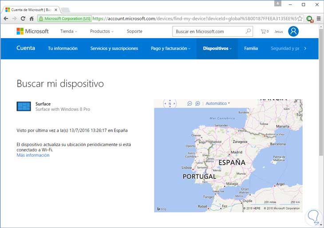Click the Más información link
This screenshot has width=324, height=228.
pyautogui.click(x=33, y=155)
